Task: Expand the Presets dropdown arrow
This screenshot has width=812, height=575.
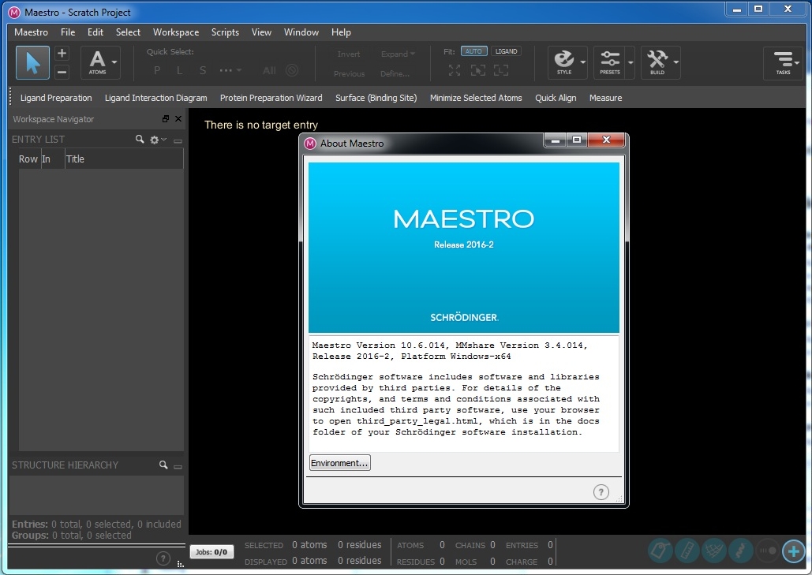Action: pos(631,62)
